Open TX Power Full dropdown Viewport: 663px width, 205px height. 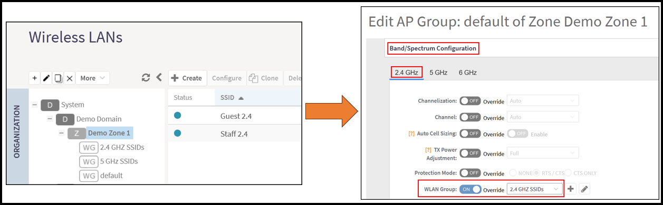543,153
